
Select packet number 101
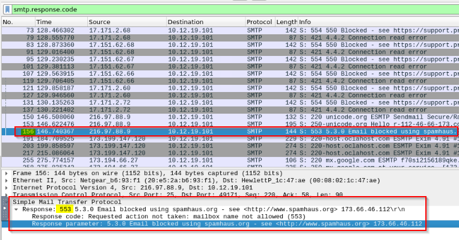(x=230, y=66)
